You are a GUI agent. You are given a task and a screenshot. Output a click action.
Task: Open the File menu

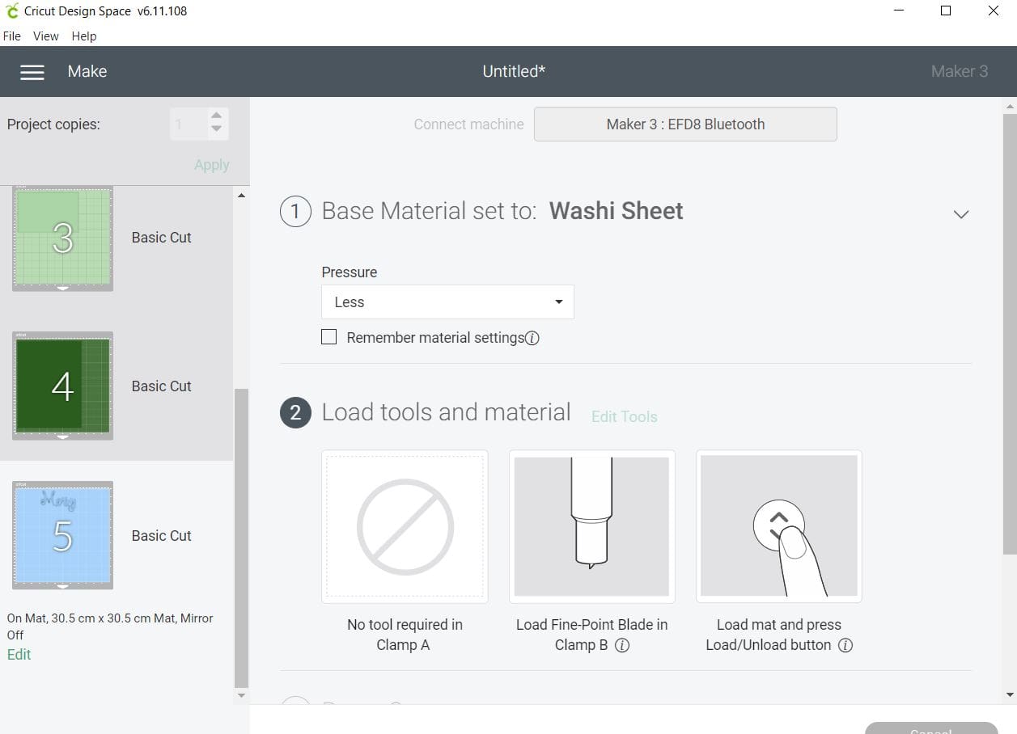12,36
